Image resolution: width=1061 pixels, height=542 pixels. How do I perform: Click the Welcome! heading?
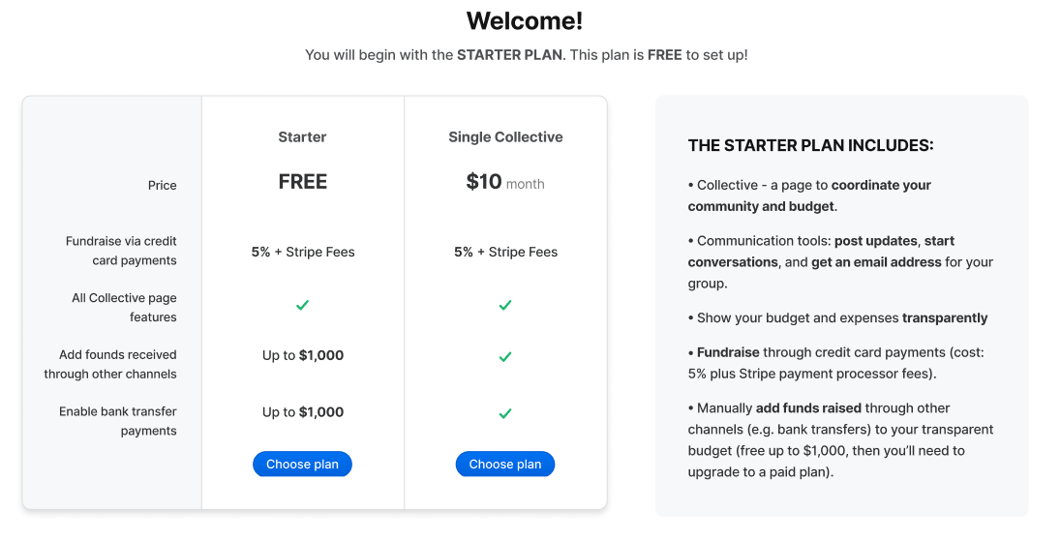click(x=525, y=21)
